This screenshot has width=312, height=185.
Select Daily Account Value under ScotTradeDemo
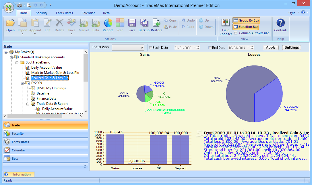(x=46, y=68)
